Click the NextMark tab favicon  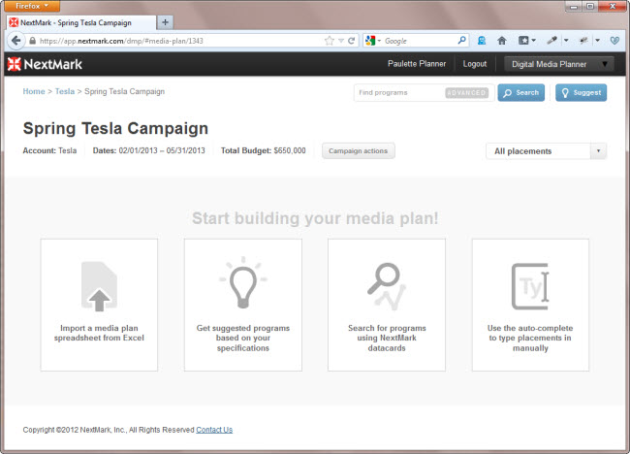[14, 22]
